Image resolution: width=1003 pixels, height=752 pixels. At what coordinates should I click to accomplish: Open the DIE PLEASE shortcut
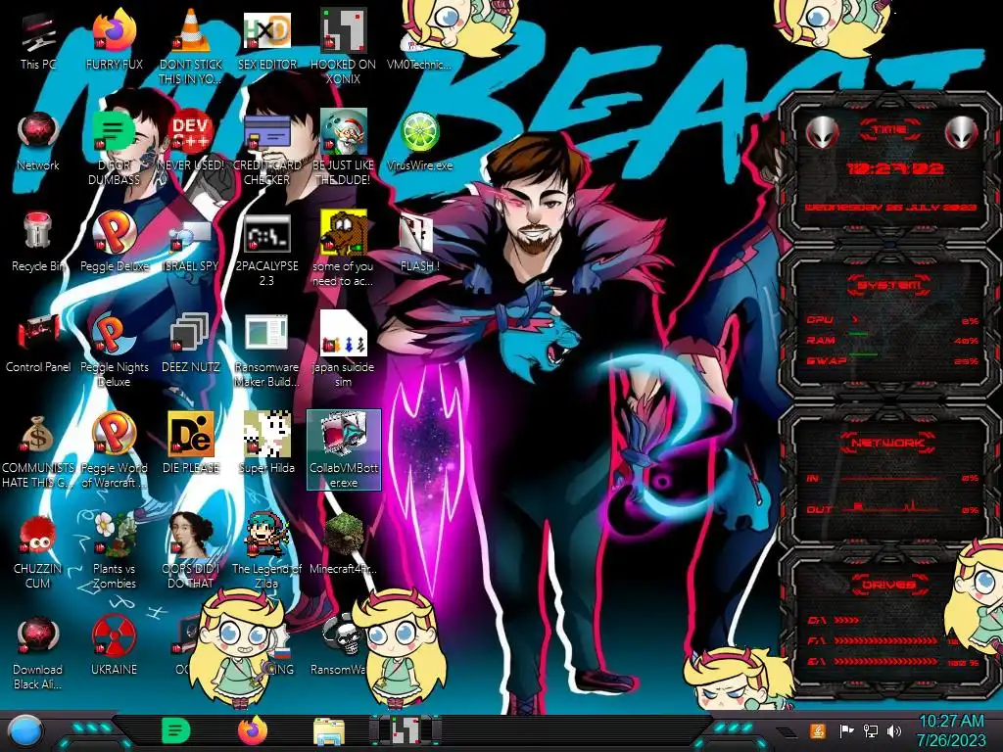click(x=190, y=443)
